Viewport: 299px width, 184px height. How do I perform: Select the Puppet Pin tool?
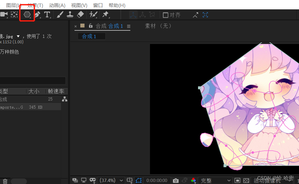pos(105,15)
